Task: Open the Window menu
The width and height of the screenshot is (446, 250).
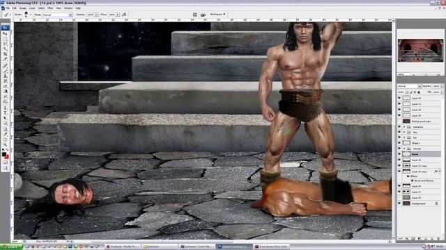Action: [68, 8]
